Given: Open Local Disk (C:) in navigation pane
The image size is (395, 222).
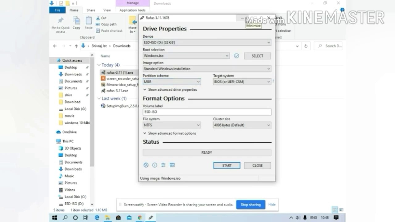Looking at the screenshot, I should 73,197.
